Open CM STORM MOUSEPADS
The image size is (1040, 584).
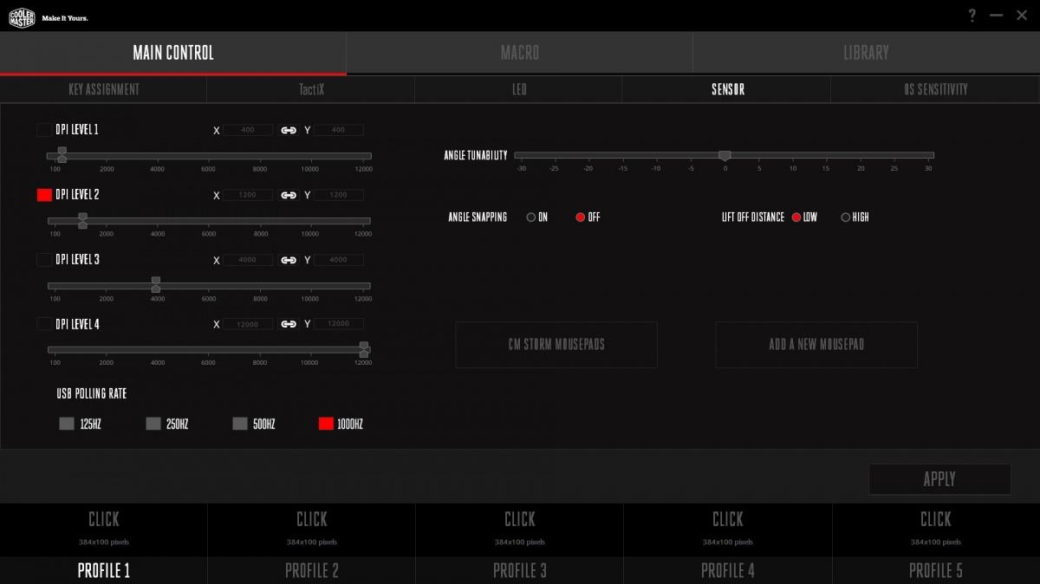click(556, 345)
